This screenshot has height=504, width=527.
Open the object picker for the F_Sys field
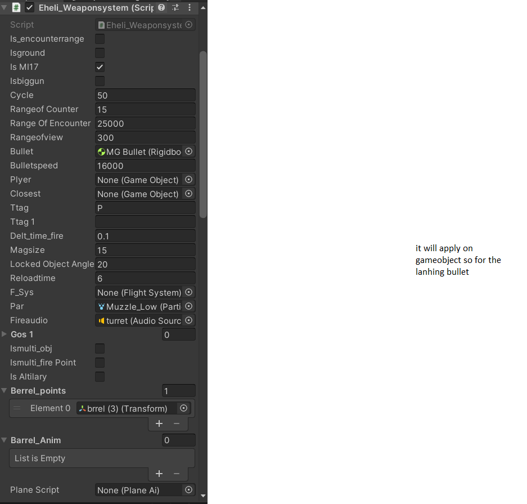click(x=190, y=292)
